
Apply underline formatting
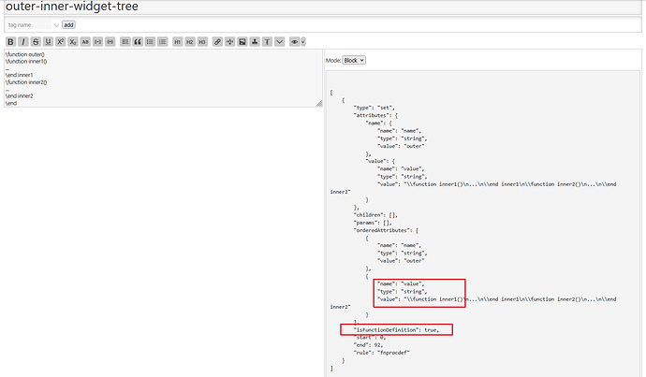tap(48, 42)
